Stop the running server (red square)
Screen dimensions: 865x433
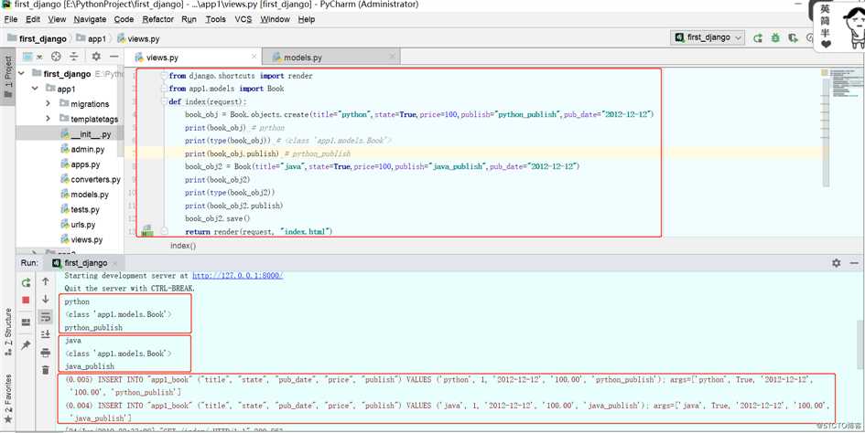[26, 301]
